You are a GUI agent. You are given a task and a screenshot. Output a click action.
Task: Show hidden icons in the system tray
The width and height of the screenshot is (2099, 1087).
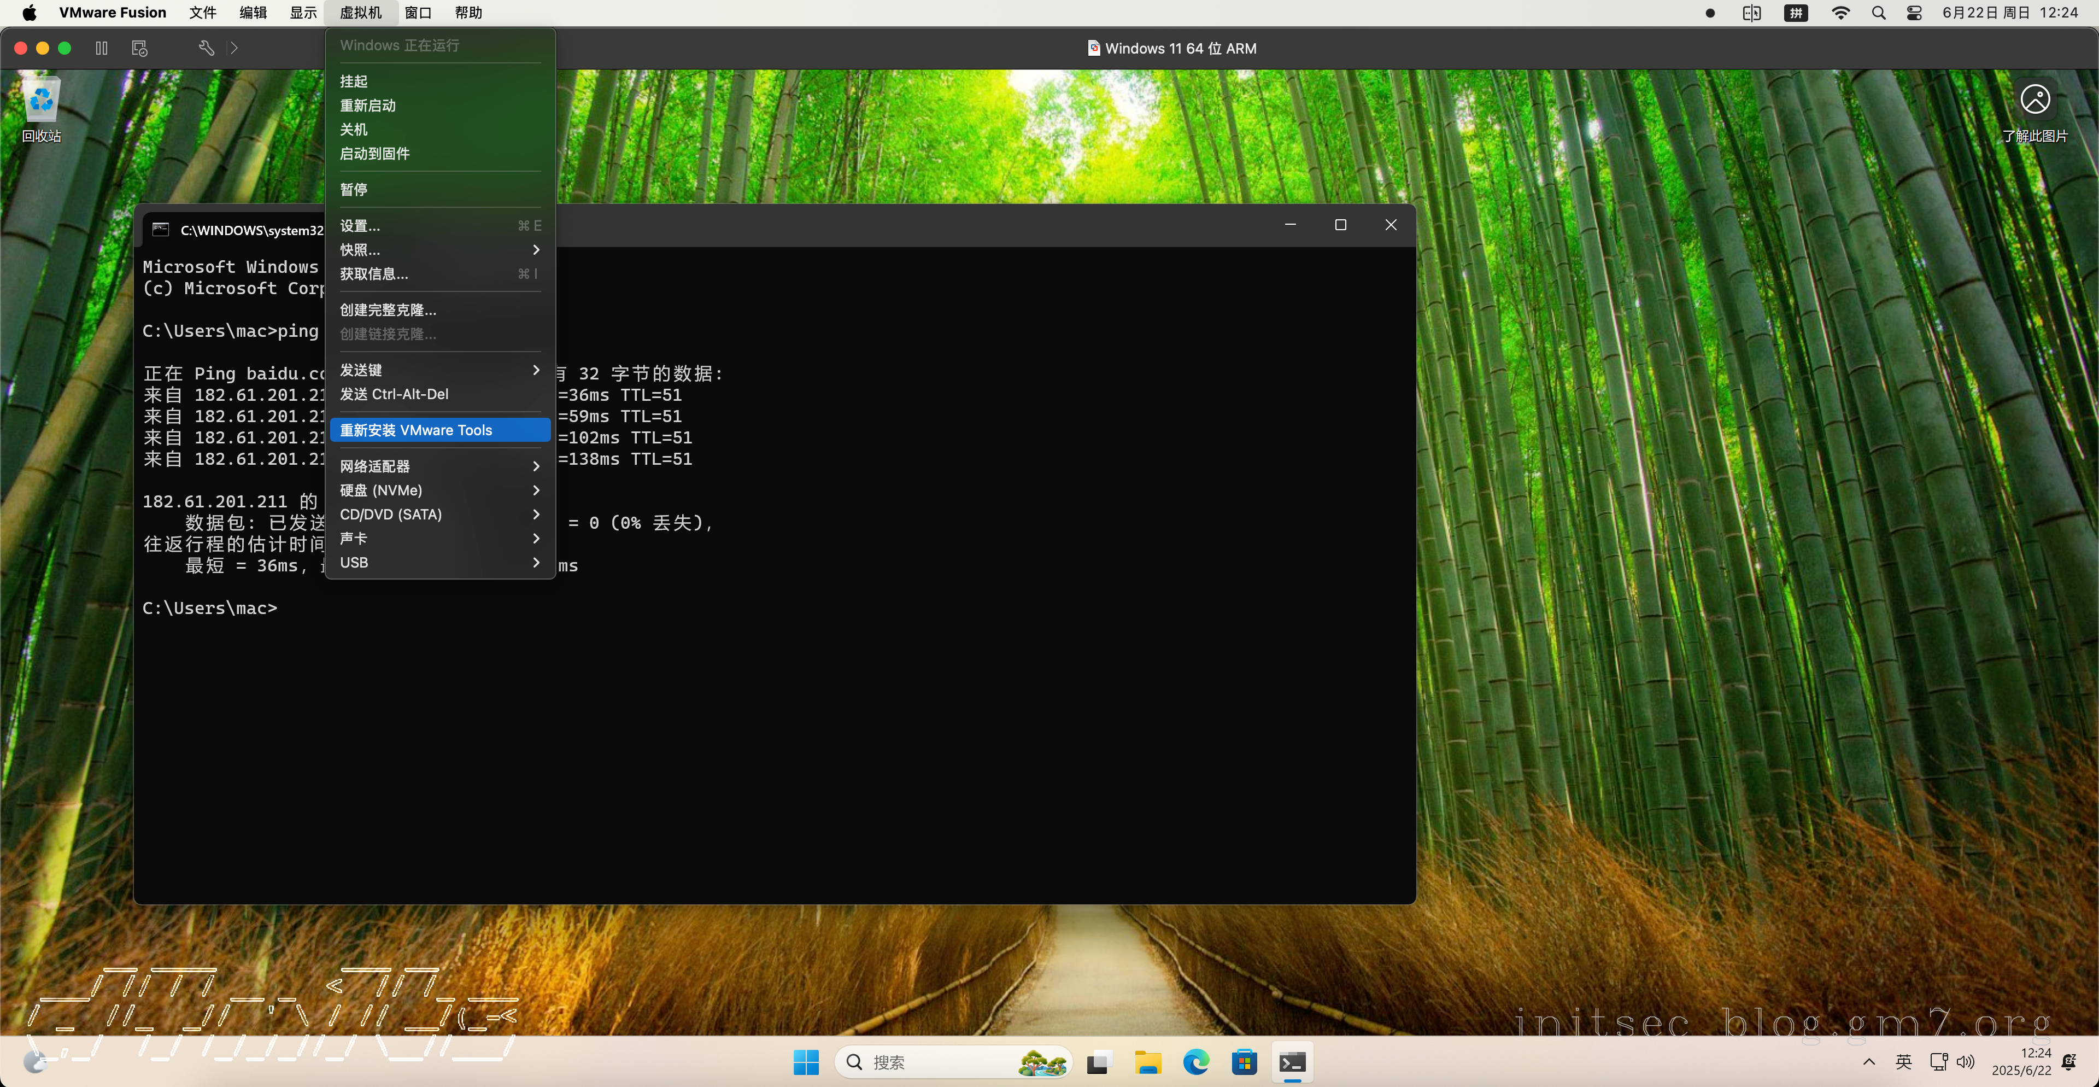point(1869,1062)
